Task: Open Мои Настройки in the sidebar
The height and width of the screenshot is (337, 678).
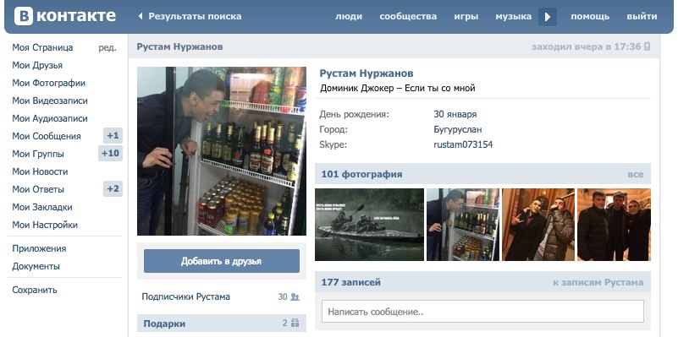Action: pos(45,225)
